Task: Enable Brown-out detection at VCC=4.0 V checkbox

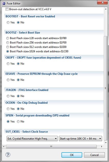Action: coord(7,9)
